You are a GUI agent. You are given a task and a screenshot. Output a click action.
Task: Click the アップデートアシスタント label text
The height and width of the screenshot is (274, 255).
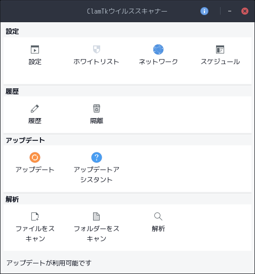coord(97,175)
